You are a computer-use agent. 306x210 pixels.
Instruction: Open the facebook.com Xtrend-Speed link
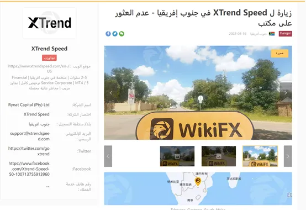click(x=29, y=169)
